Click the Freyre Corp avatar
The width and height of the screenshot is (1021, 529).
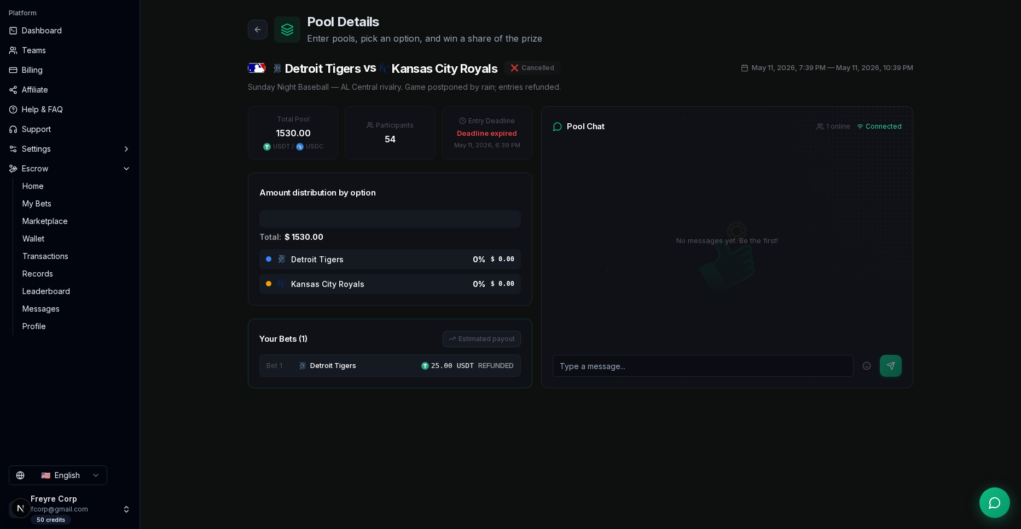coord(20,508)
